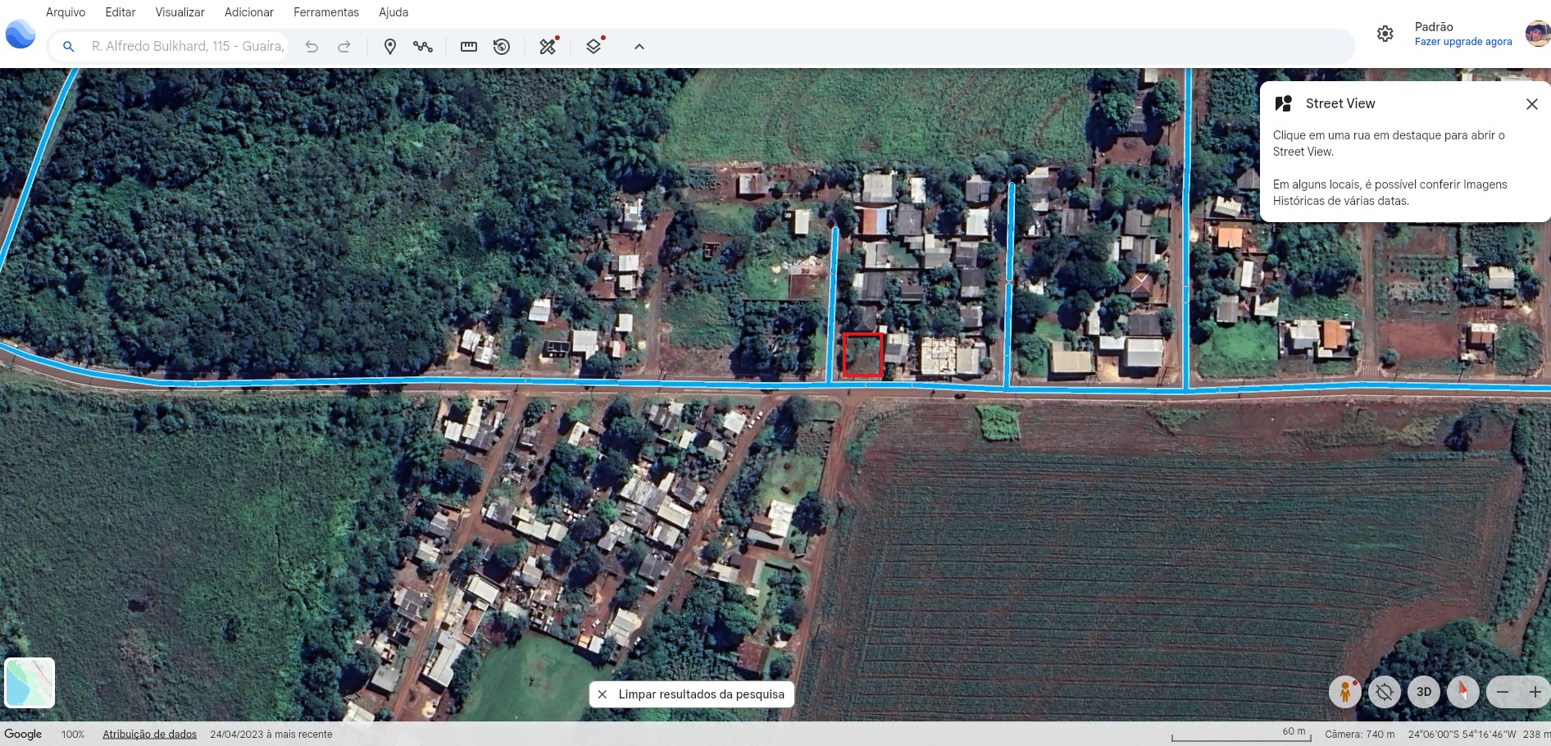Open historical imagery clock icon
The height and width of the screenshot is (746, 1551).
[502, 47]
